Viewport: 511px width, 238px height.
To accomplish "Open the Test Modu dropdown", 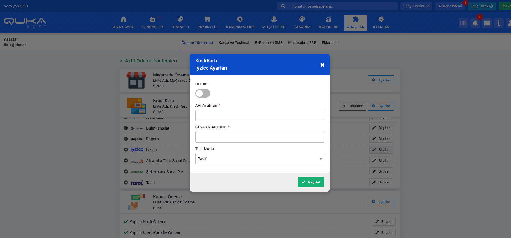I will coord(260,159).
